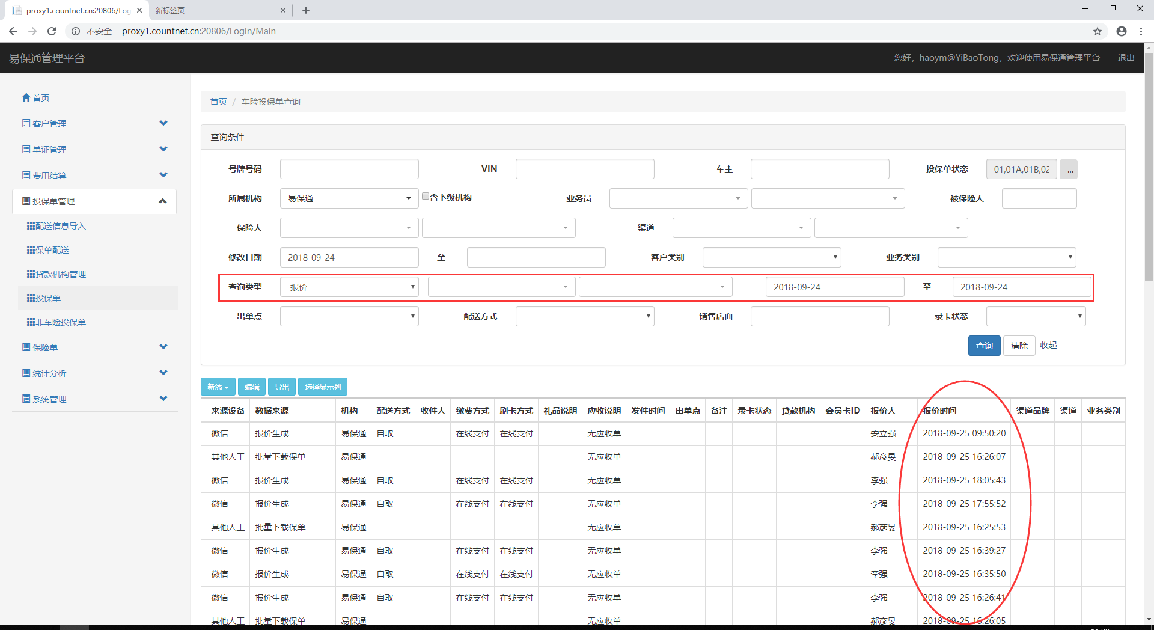This screenshot has height=630, width=1154.
Task: Click the blue 查询 button
Action: coord(984,346)
